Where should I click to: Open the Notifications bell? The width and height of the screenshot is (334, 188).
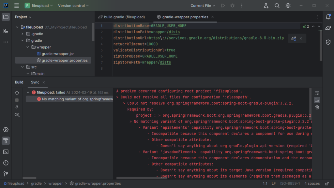click(328, 17)
